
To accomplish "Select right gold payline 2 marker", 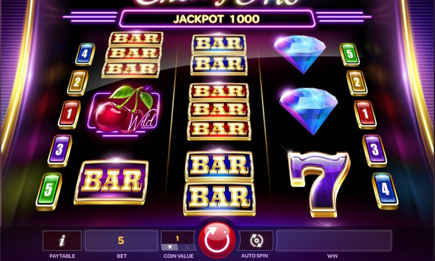I will (357, 83).
